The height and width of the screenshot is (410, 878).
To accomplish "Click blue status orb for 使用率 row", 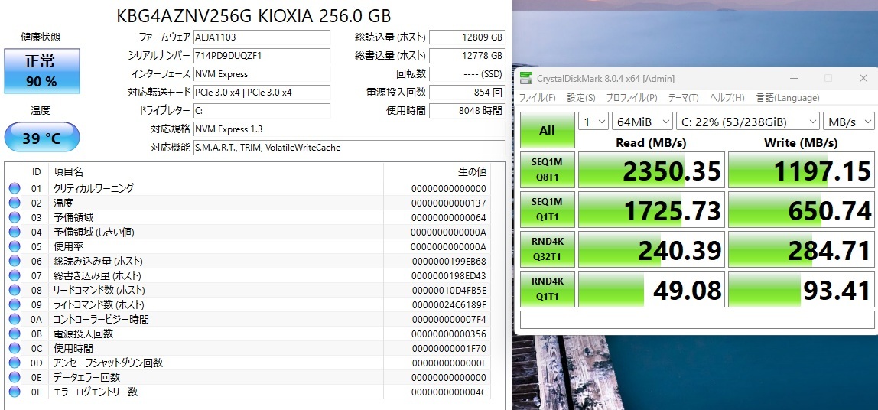I will point(15,246).
